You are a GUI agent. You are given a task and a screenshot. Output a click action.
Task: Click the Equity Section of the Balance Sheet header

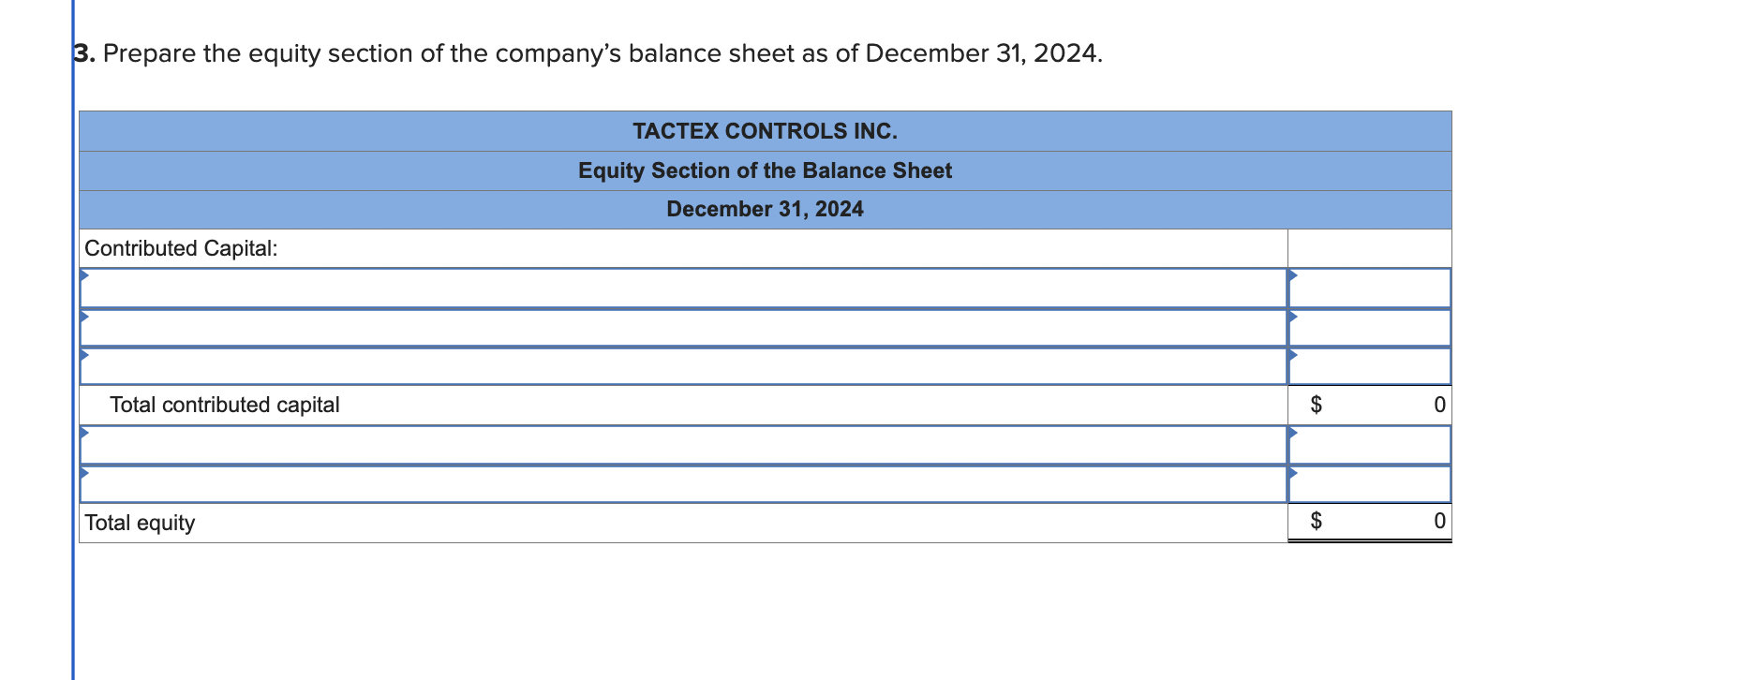click(x=765, y=170)
